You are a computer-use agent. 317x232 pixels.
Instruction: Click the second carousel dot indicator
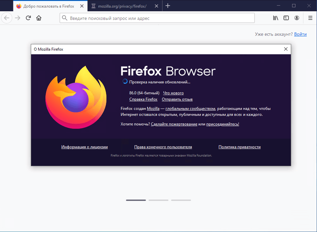(158, 200)
